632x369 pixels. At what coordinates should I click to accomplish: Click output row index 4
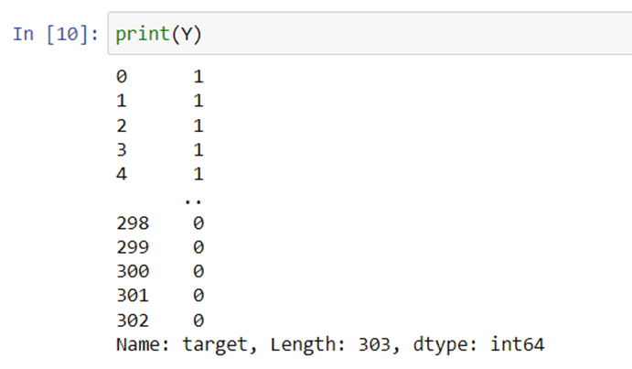pos(122,174)
